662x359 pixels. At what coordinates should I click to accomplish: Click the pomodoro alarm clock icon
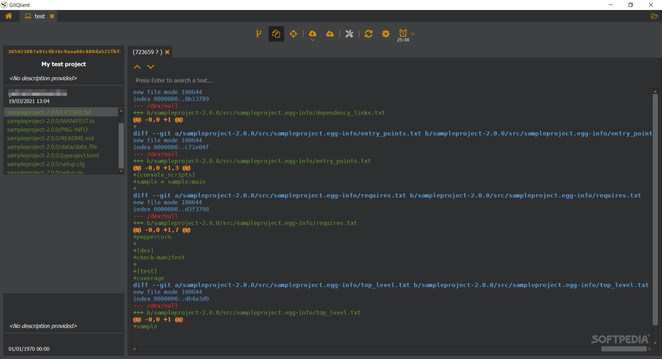pyautogui.click(x=403, y=33)
